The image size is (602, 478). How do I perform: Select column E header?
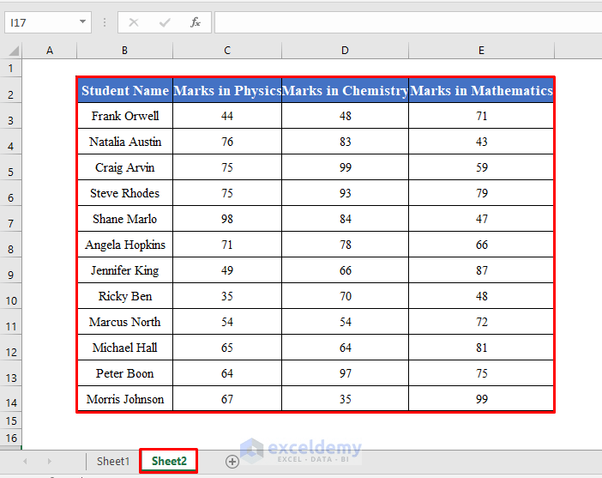[481, 51]
